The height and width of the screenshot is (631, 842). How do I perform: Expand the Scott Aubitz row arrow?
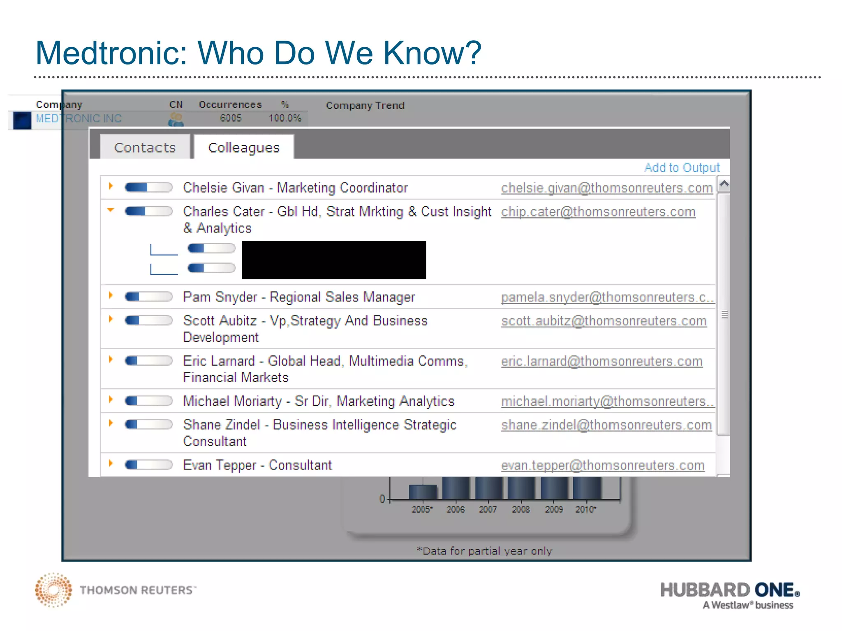[111, 319]
